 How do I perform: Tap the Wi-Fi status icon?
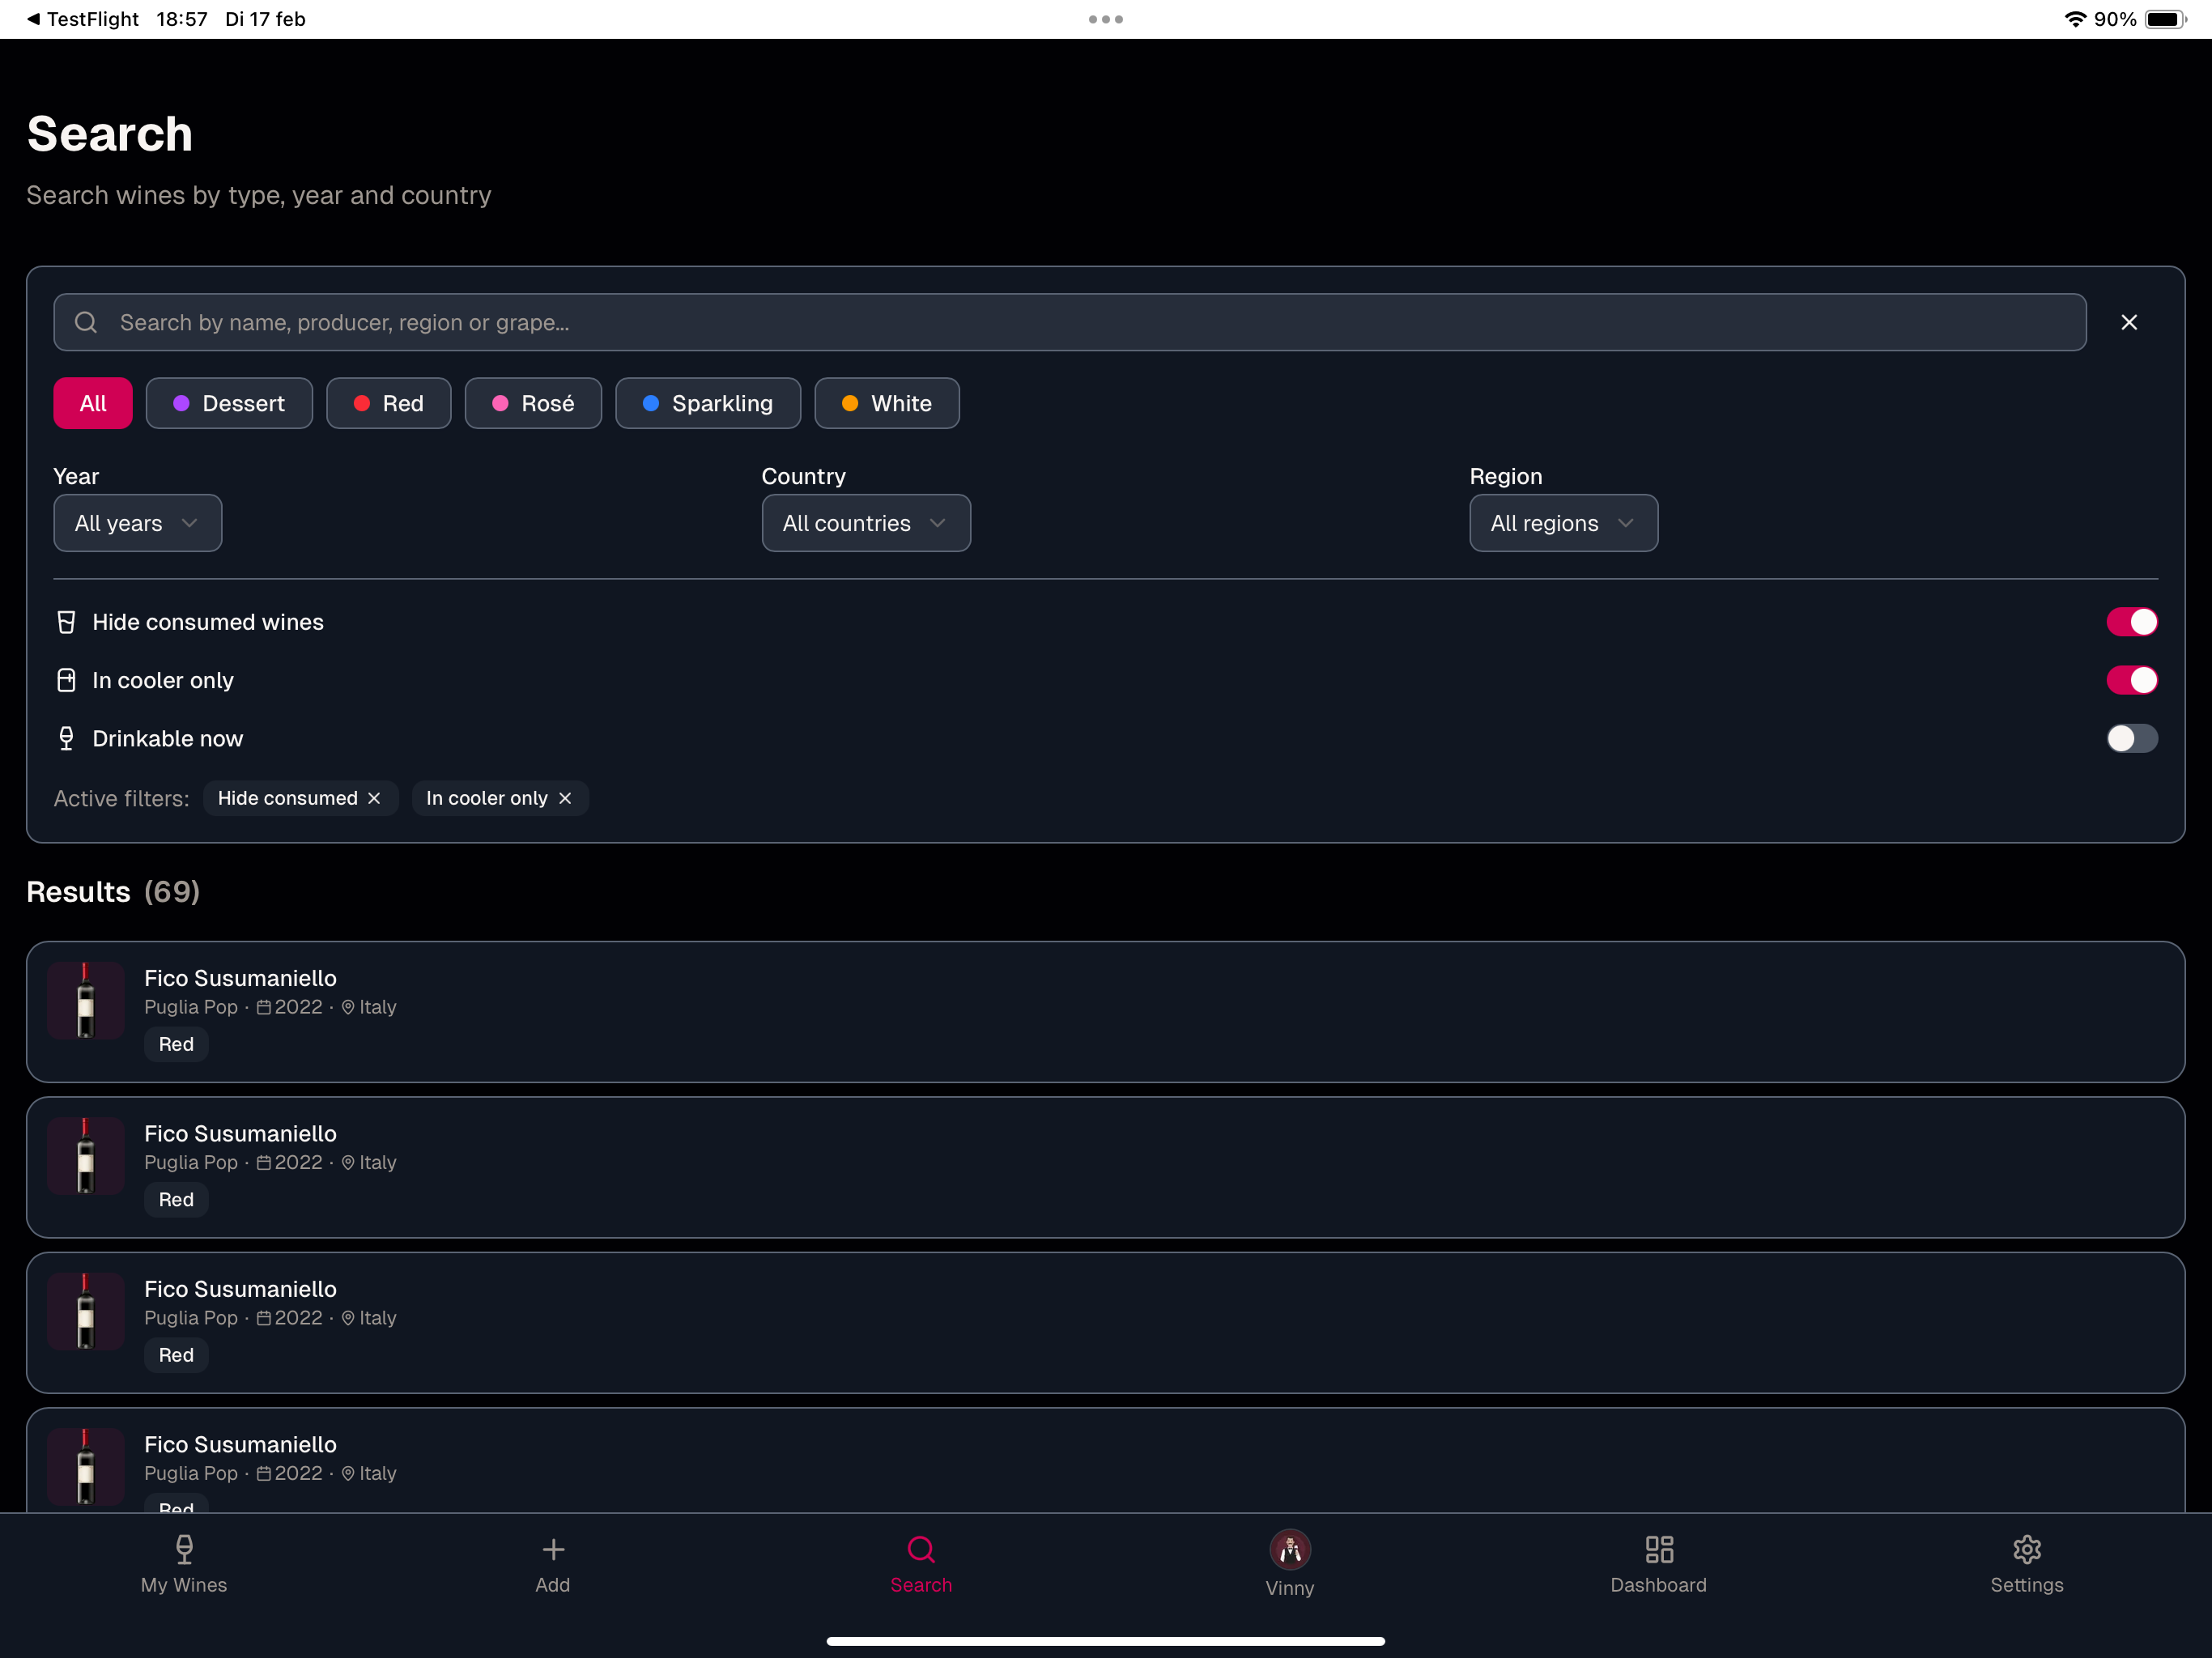[2076, 19]
